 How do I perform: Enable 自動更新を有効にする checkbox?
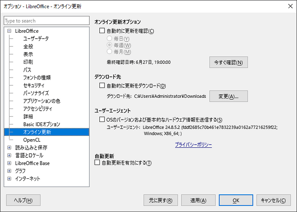pyautogui.click(x=97, y=162)
